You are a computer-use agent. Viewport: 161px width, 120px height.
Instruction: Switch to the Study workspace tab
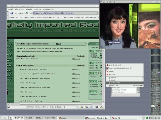38,118
